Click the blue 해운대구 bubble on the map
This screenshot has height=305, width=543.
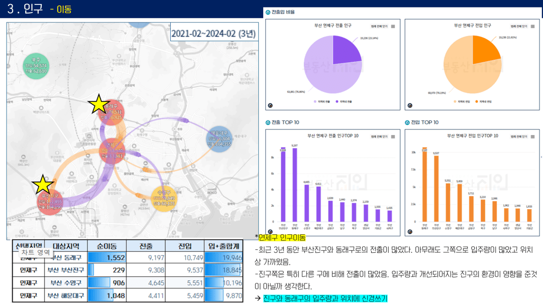point(219,138)
